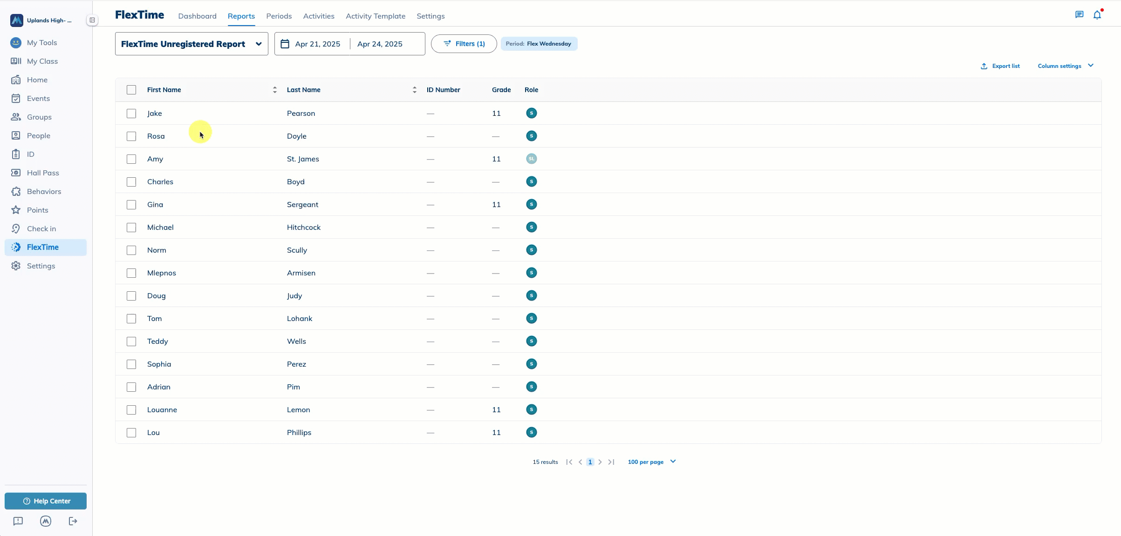Open FlexTime Unregistered Report dropdown
This screenshot has height=536, width=1121.
pyautogui.click(x=191, y=44)
